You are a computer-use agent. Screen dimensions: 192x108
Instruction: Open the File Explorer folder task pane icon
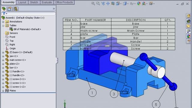(189, 26)
